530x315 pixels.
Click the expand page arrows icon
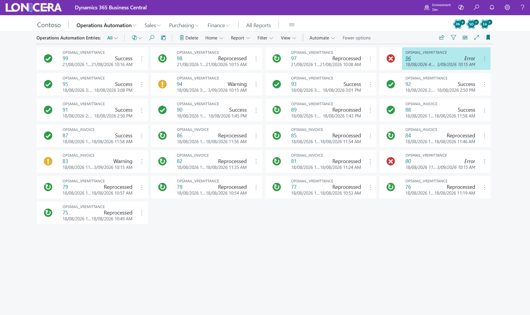[477, 37]
